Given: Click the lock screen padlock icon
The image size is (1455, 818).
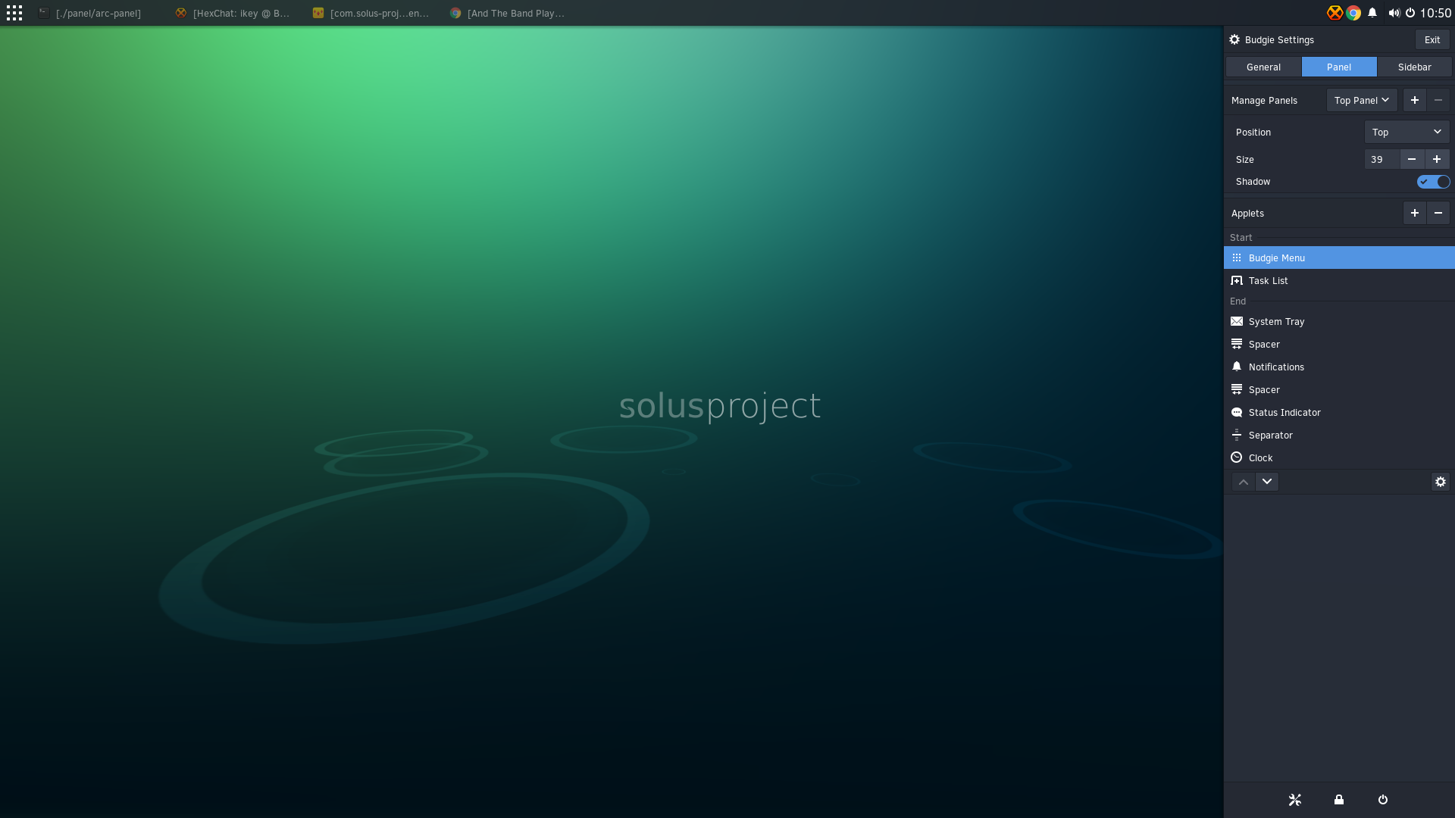Looking at the screenshot, I should (1339, 800).
